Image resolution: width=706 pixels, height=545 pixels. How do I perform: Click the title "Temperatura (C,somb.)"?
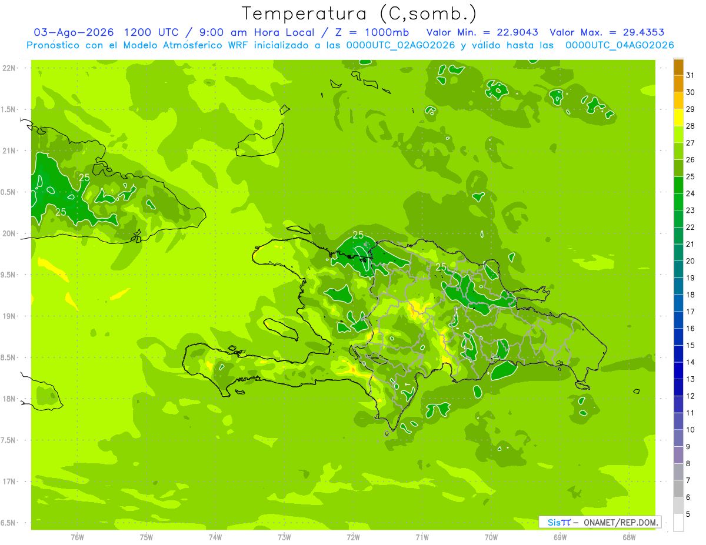pos(359,14)
